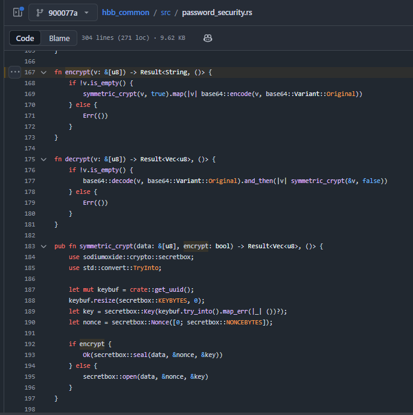Viewport: 413px width, 415px height.
Task: Collapse the decrypt function at line 175
Action: click(x=43, y=159)
